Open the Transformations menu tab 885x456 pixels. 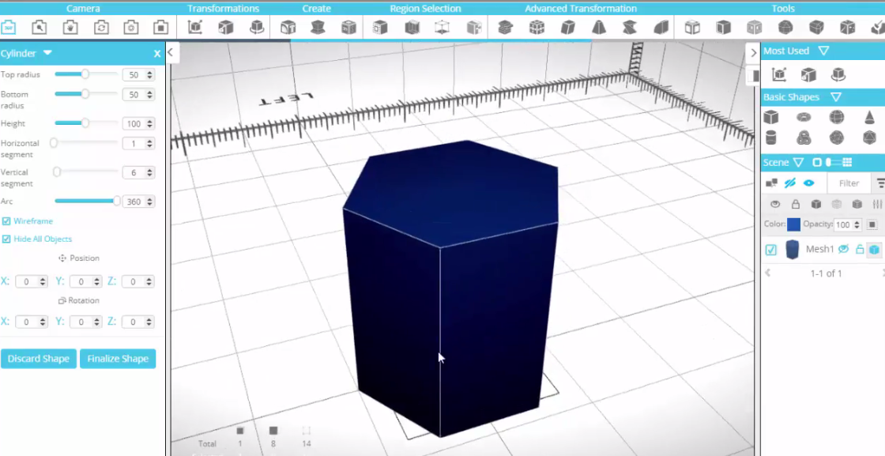(223, 9)
